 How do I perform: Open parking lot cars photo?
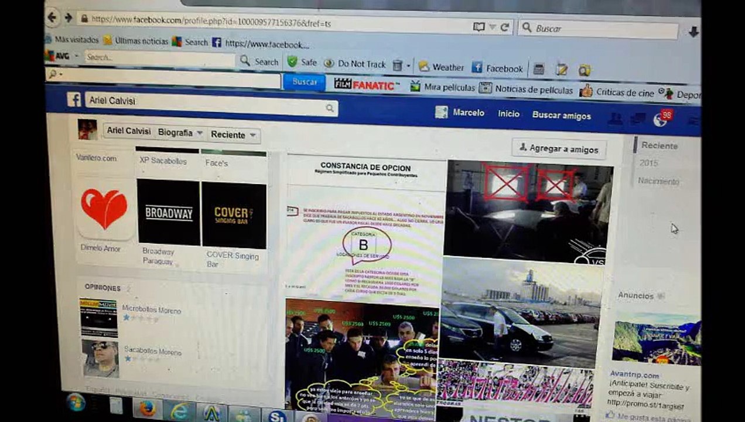pyautogui.click(x=520, y=308)
